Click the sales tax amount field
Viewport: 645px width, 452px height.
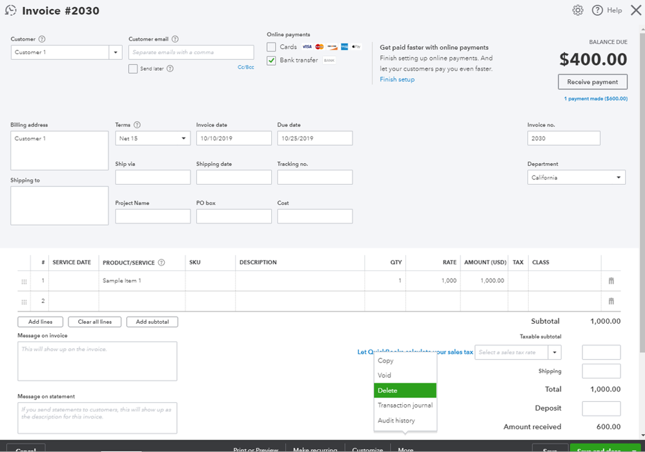601,353
